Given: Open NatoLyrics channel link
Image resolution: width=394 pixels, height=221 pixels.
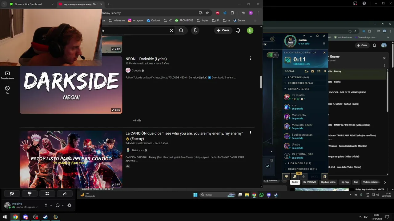Looking at the screenshot, I should pos(138,150).
